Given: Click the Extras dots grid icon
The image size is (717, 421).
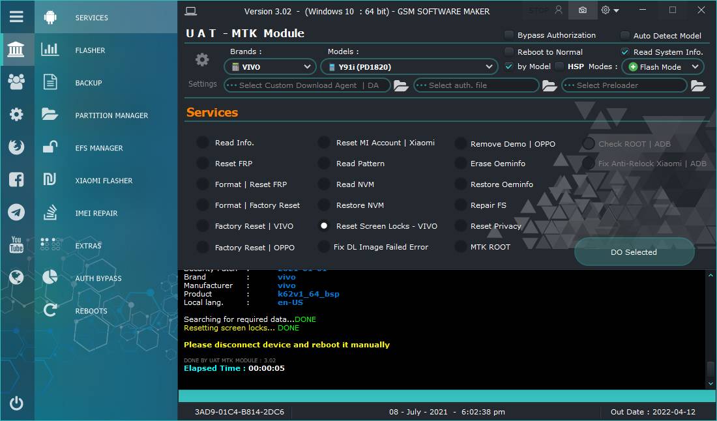Looking at the screenshot, I should click(x=50, y=244).
